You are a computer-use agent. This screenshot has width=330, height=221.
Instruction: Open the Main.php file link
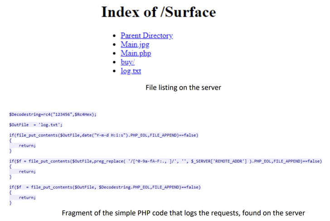(x=136, y=53)
